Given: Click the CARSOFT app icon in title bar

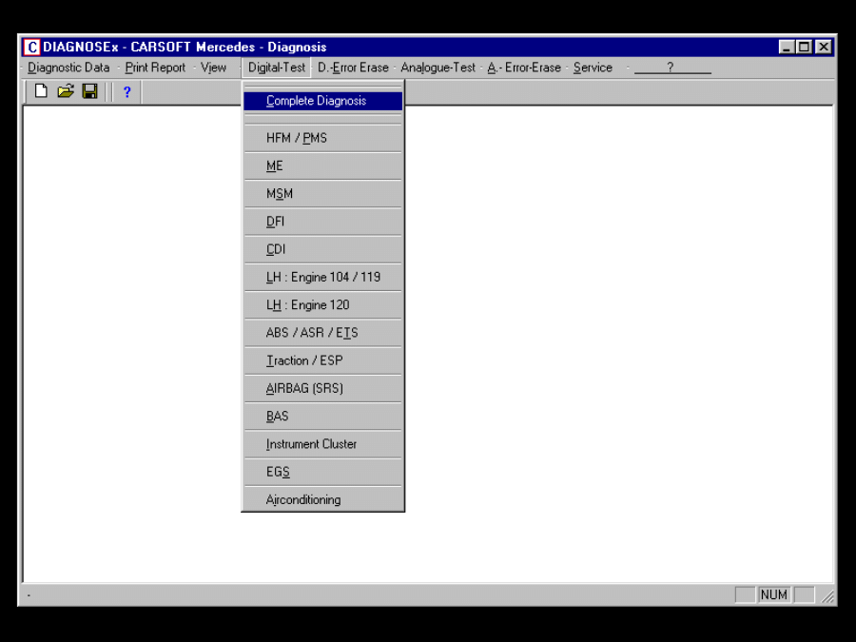Looking at the screenshot, I should [32, 47].
